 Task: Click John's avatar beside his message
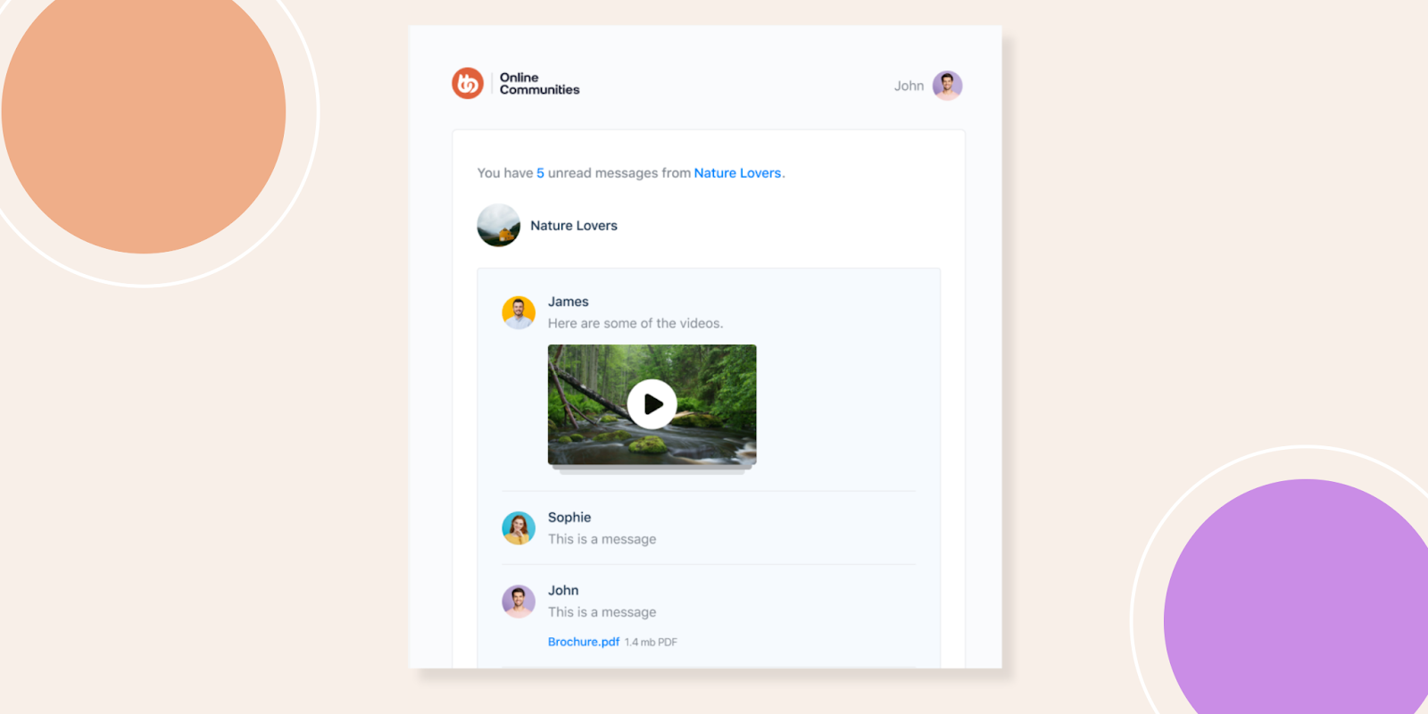[x=519, y=602]
